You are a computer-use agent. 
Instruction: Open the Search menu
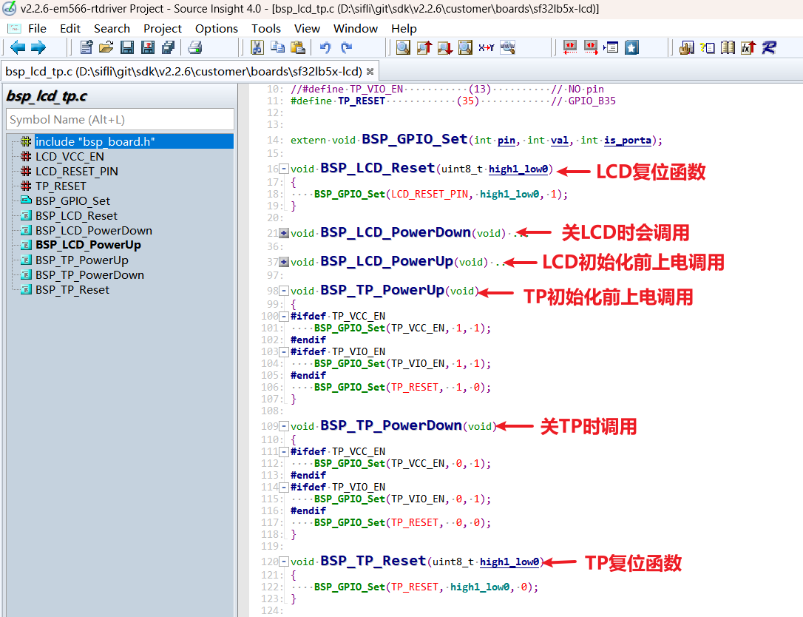tap(112, 29)
